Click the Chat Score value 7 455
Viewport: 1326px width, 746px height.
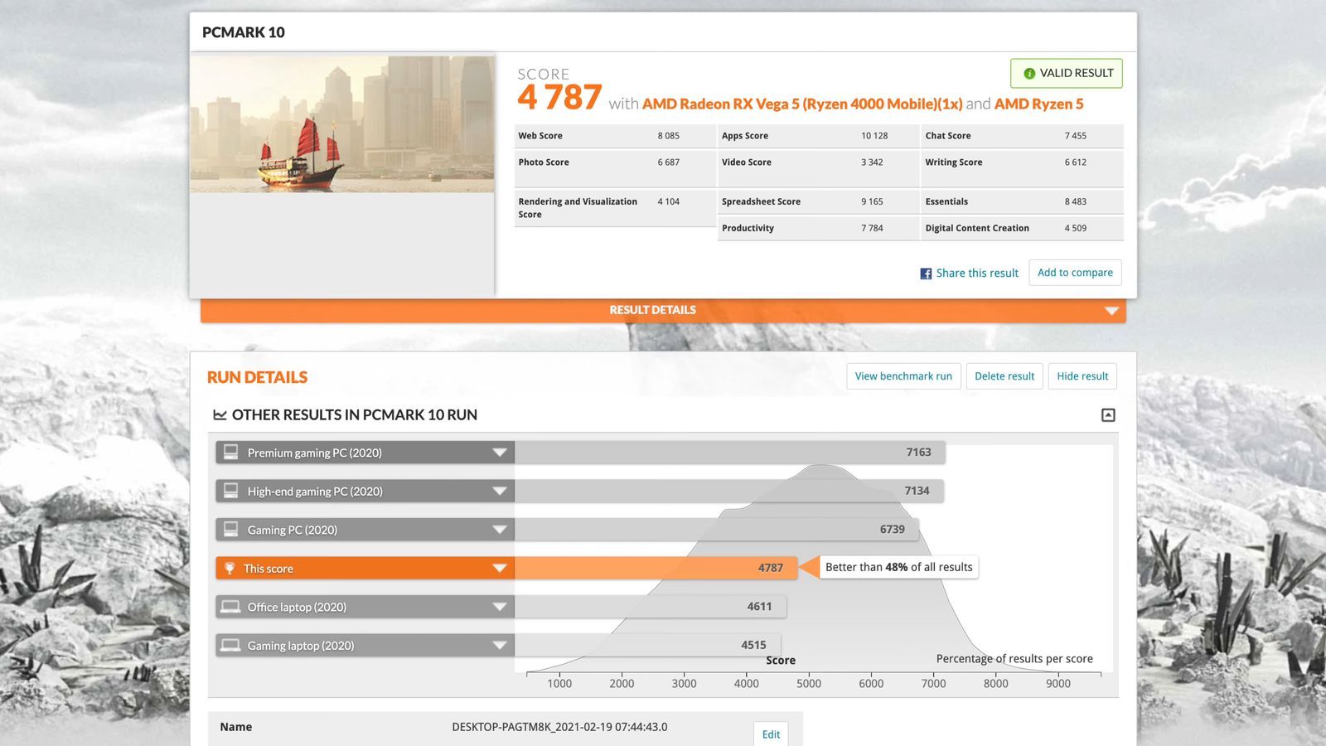pyautogui.click(x=1076, y=136)
